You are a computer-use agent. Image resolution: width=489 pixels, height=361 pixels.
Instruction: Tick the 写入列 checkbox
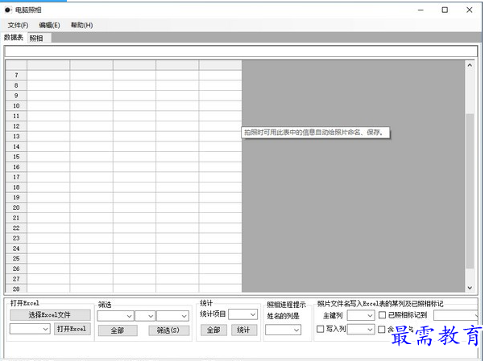321,329
